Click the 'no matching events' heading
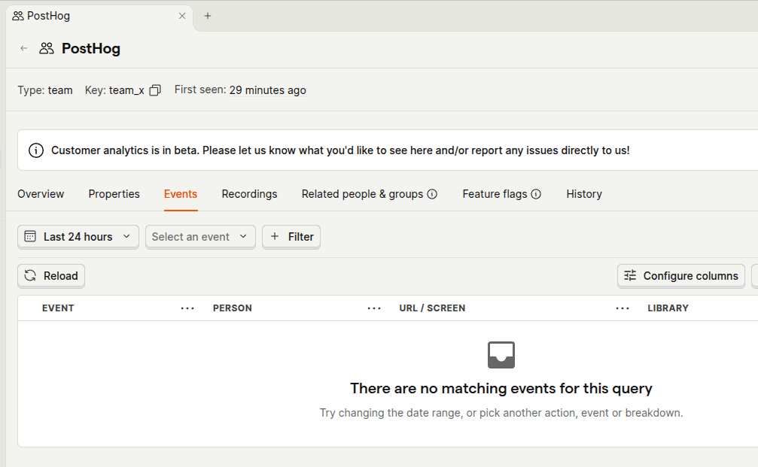The image size is (758, 467). click(501, 388)
